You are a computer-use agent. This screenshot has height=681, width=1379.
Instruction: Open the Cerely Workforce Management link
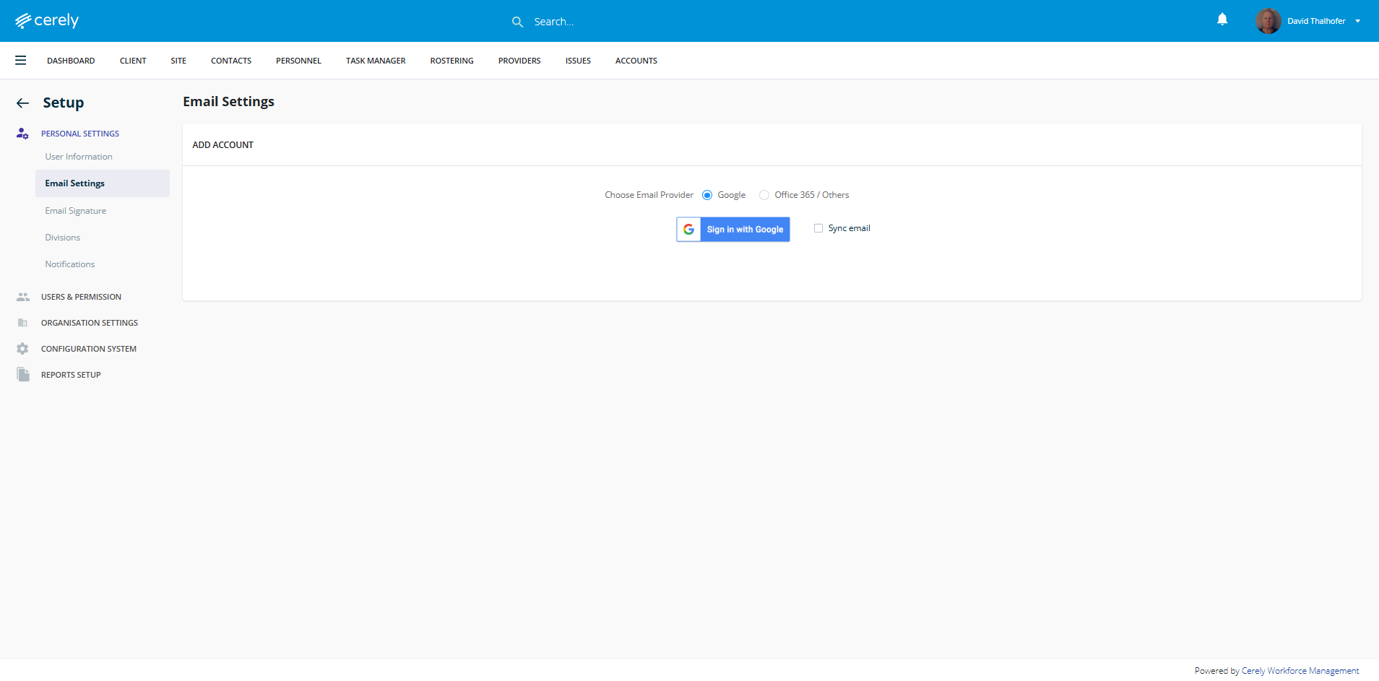pos(1300,671)
